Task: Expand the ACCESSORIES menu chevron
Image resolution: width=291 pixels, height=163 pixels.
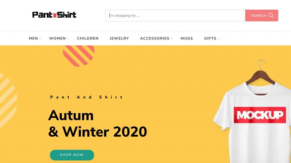Action: click(172, 39)
